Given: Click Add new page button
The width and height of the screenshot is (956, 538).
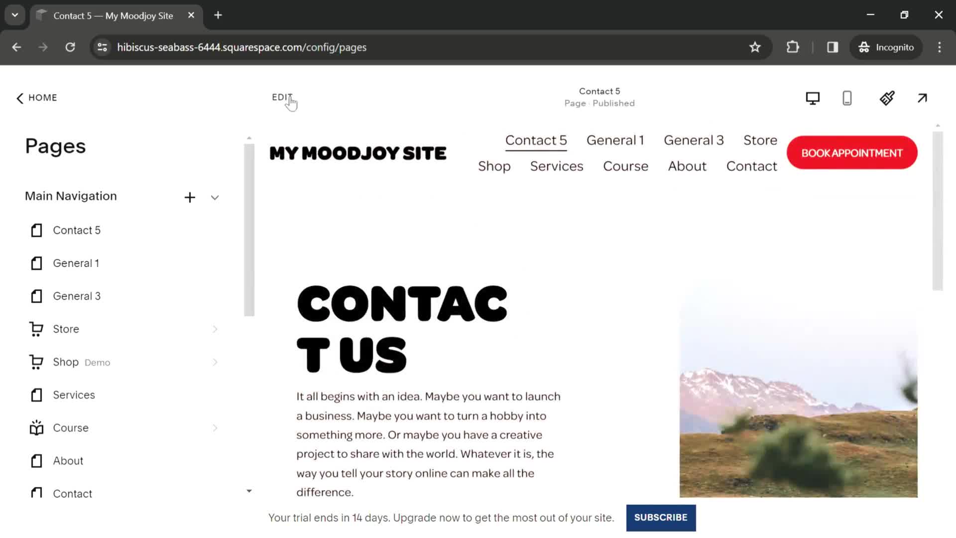Looking at the screenshot, I should click(x=190, y=196).
